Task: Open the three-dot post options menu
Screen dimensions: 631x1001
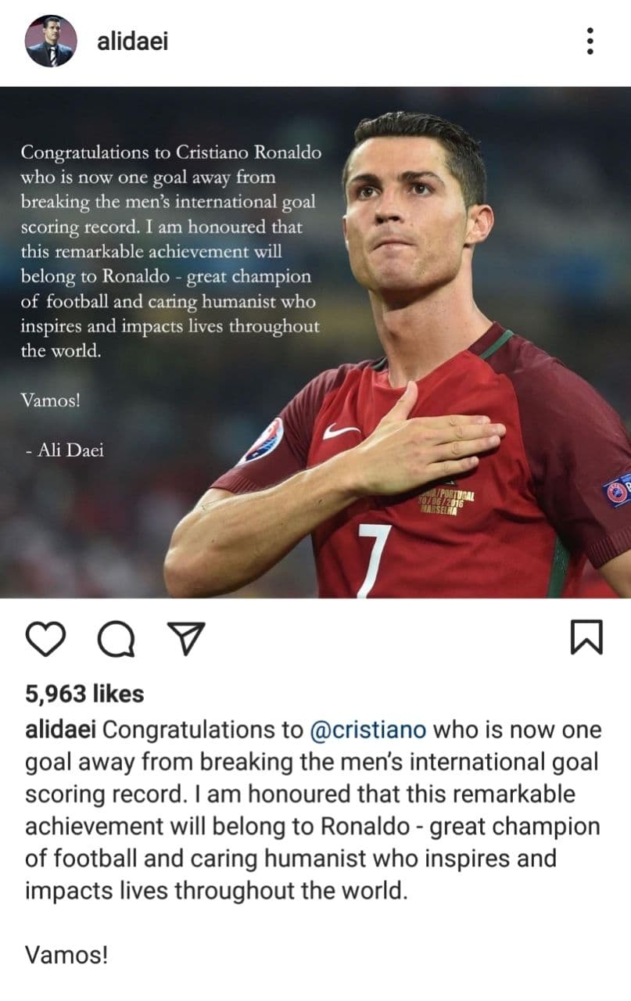Action: [590, 41]
